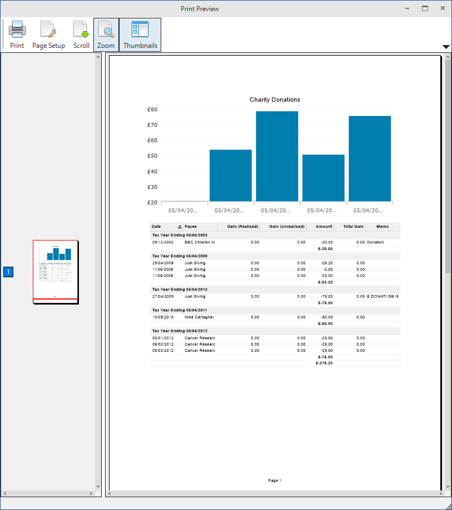Toggle the Zoom magnifier tool
This screenshot has height=510, width=452.
[x=106, y=29]
